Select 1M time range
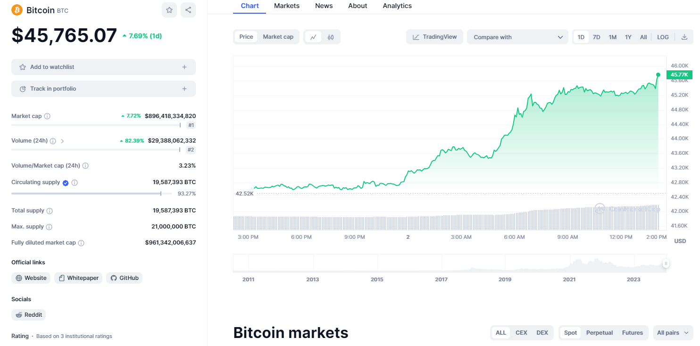 (612, 37)
